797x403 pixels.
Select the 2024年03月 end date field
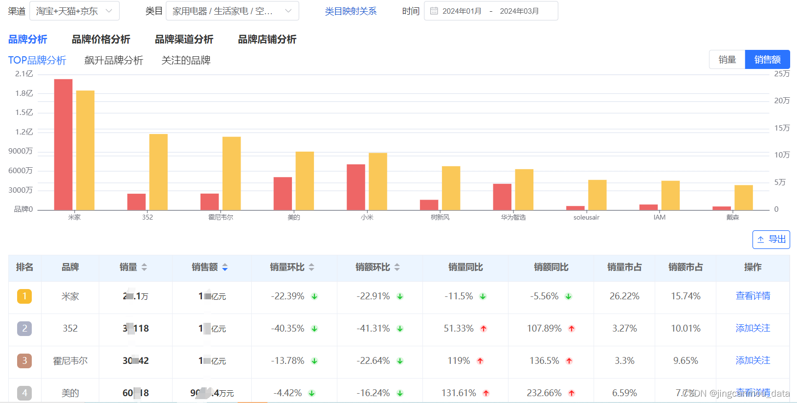coord(519,11)
